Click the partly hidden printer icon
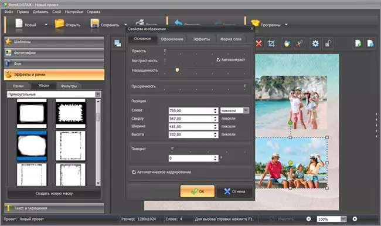Viewport: 381px width, 226px height. [x=140, y=23]
